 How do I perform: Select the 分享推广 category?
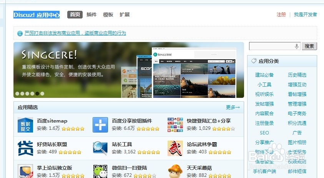[264, 142]
